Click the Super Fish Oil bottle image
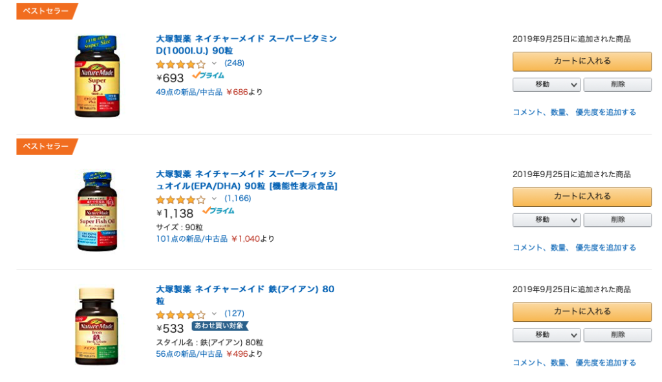The width and height of the screenshot is (662, 382). tap(97, 211)
